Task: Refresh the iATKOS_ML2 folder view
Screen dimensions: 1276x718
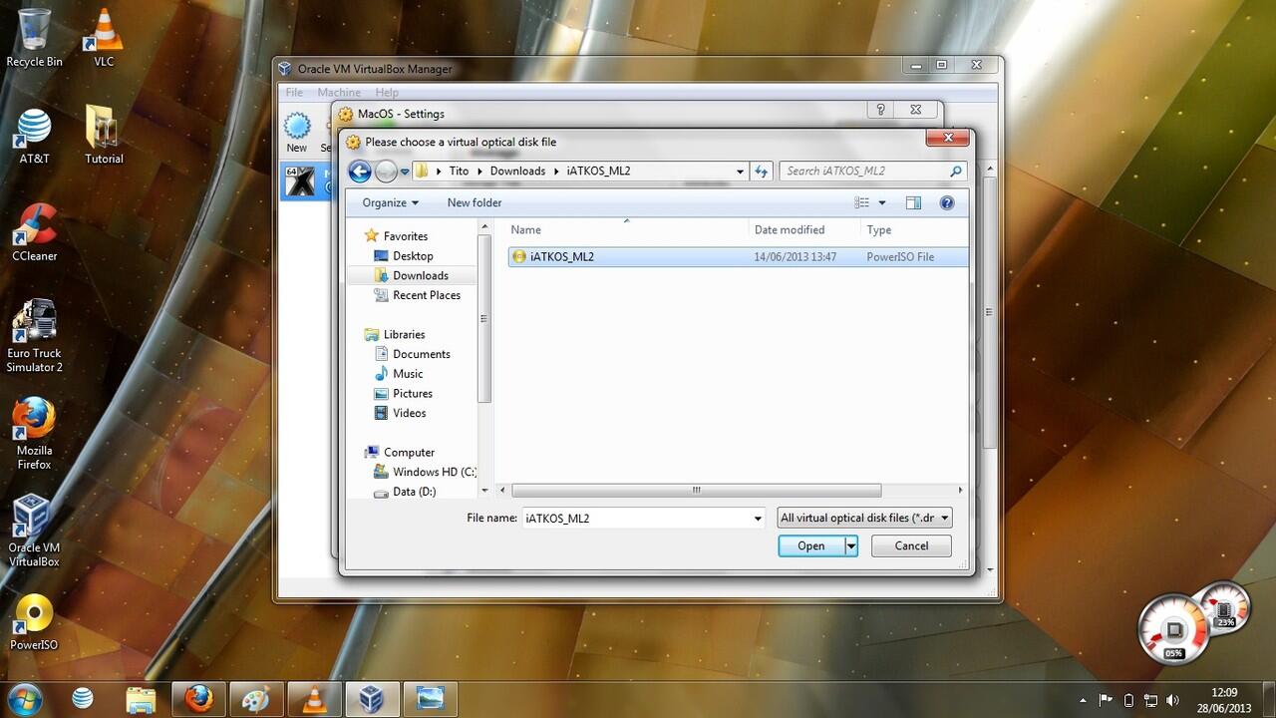Action: click(762, 172)
